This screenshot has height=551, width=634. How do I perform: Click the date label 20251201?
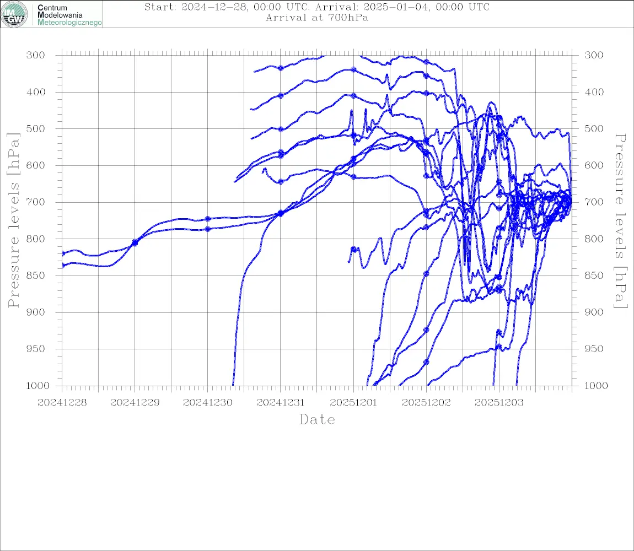353,403
